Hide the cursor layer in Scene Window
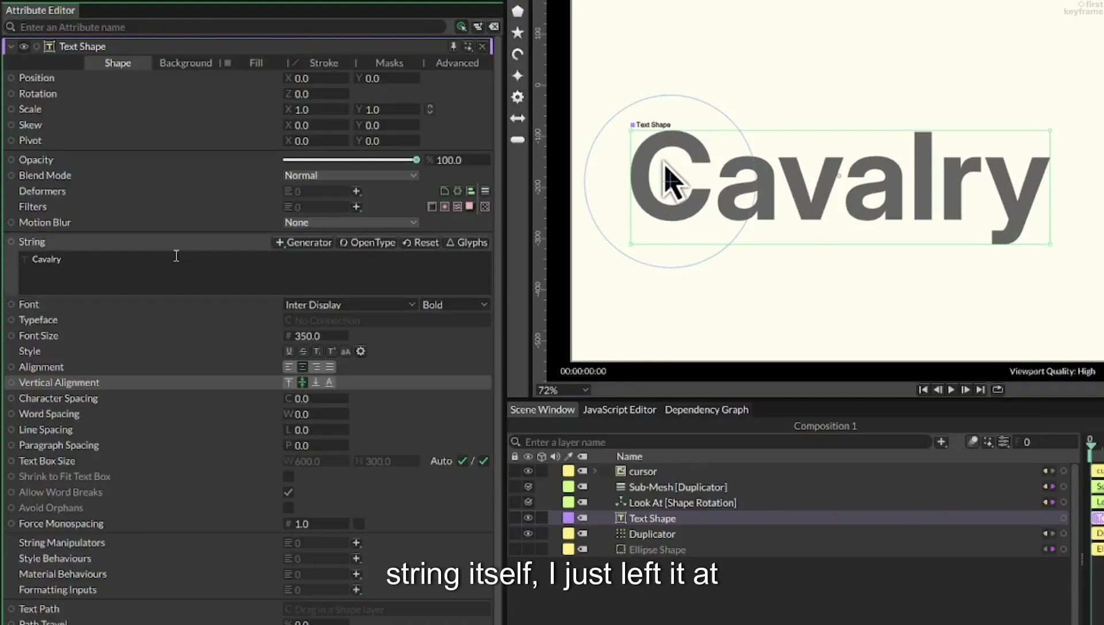Image resolution: width=1104 pixels, height=625 pixels. tap(528, 471)
